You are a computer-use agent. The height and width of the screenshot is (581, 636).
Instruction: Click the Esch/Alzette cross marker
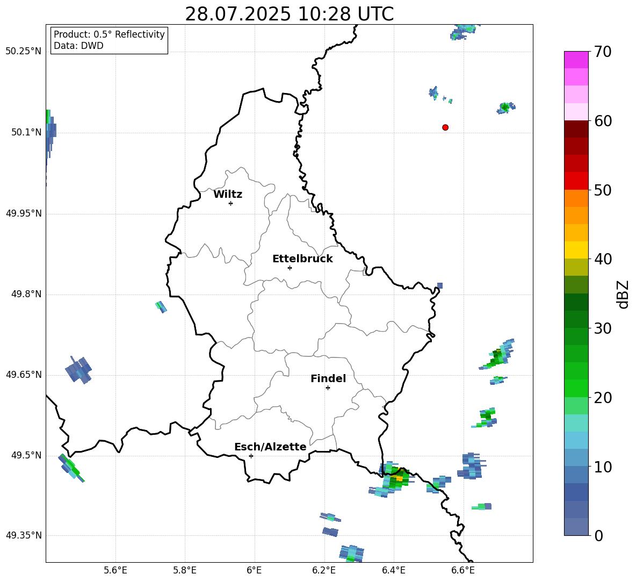pos(251,456)
